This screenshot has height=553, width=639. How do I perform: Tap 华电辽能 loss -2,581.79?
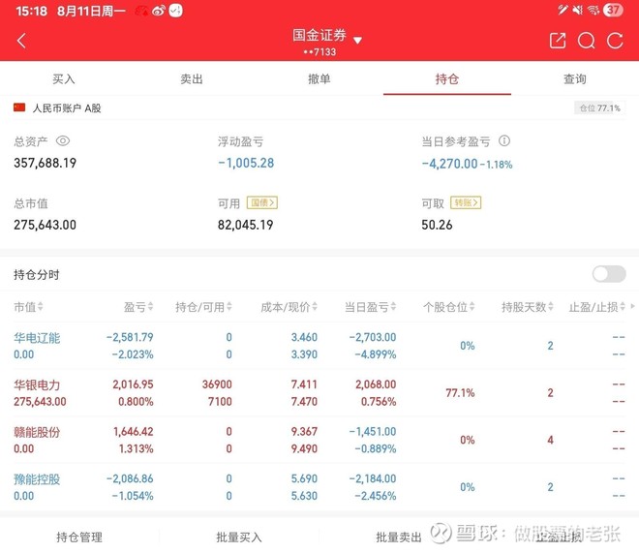click(130, 337)
